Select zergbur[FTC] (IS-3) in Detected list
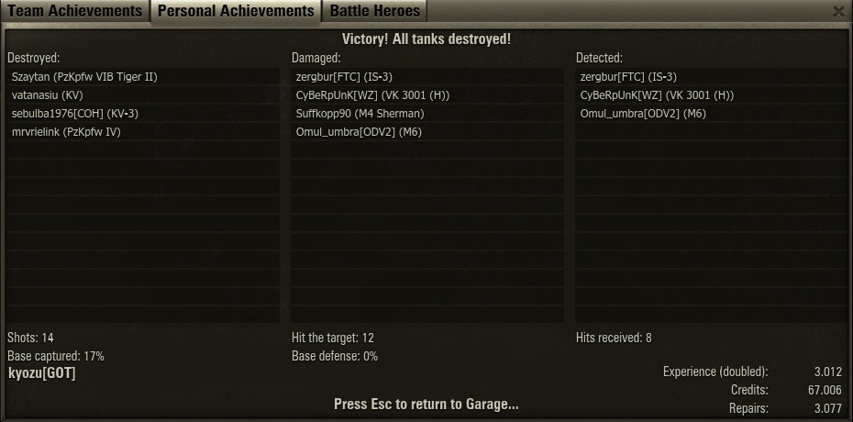Image resolution: width=853 pixels, height=422 pixels. [711, 77]
